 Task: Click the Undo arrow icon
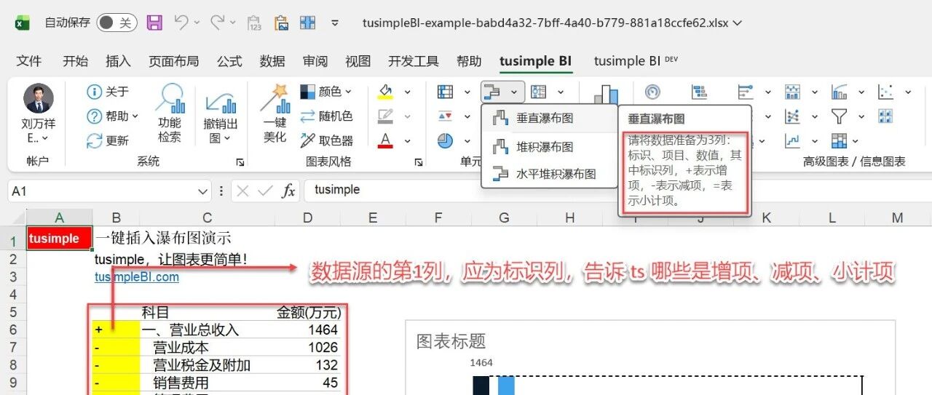point(182,23)
